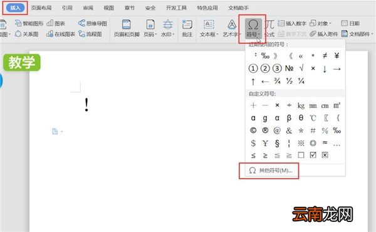Insert the ® registered symbol
376x232 pixels.
click(x=265, y=130)
